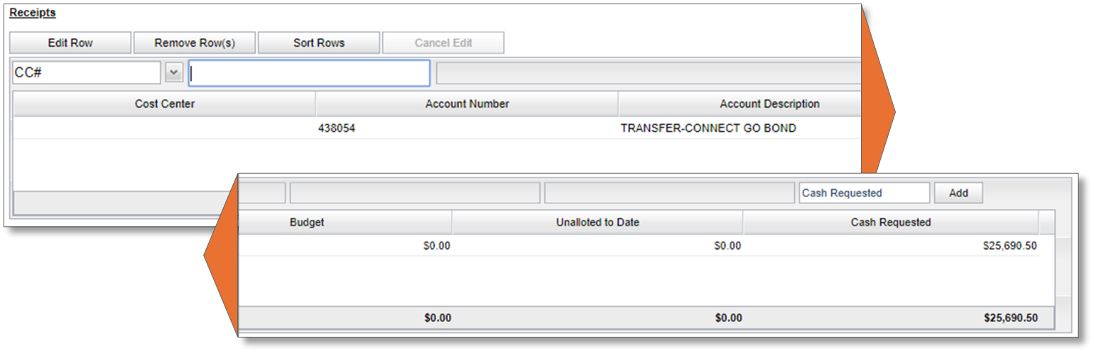Viewport: 1094px width, 353px height.
Task: Select account number 438054 cell
Action: 337,128
